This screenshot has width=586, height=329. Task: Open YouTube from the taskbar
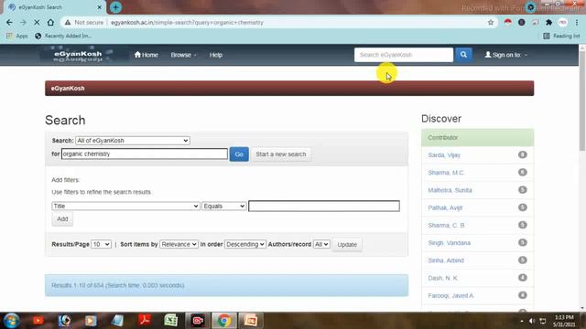coord(38,321)
